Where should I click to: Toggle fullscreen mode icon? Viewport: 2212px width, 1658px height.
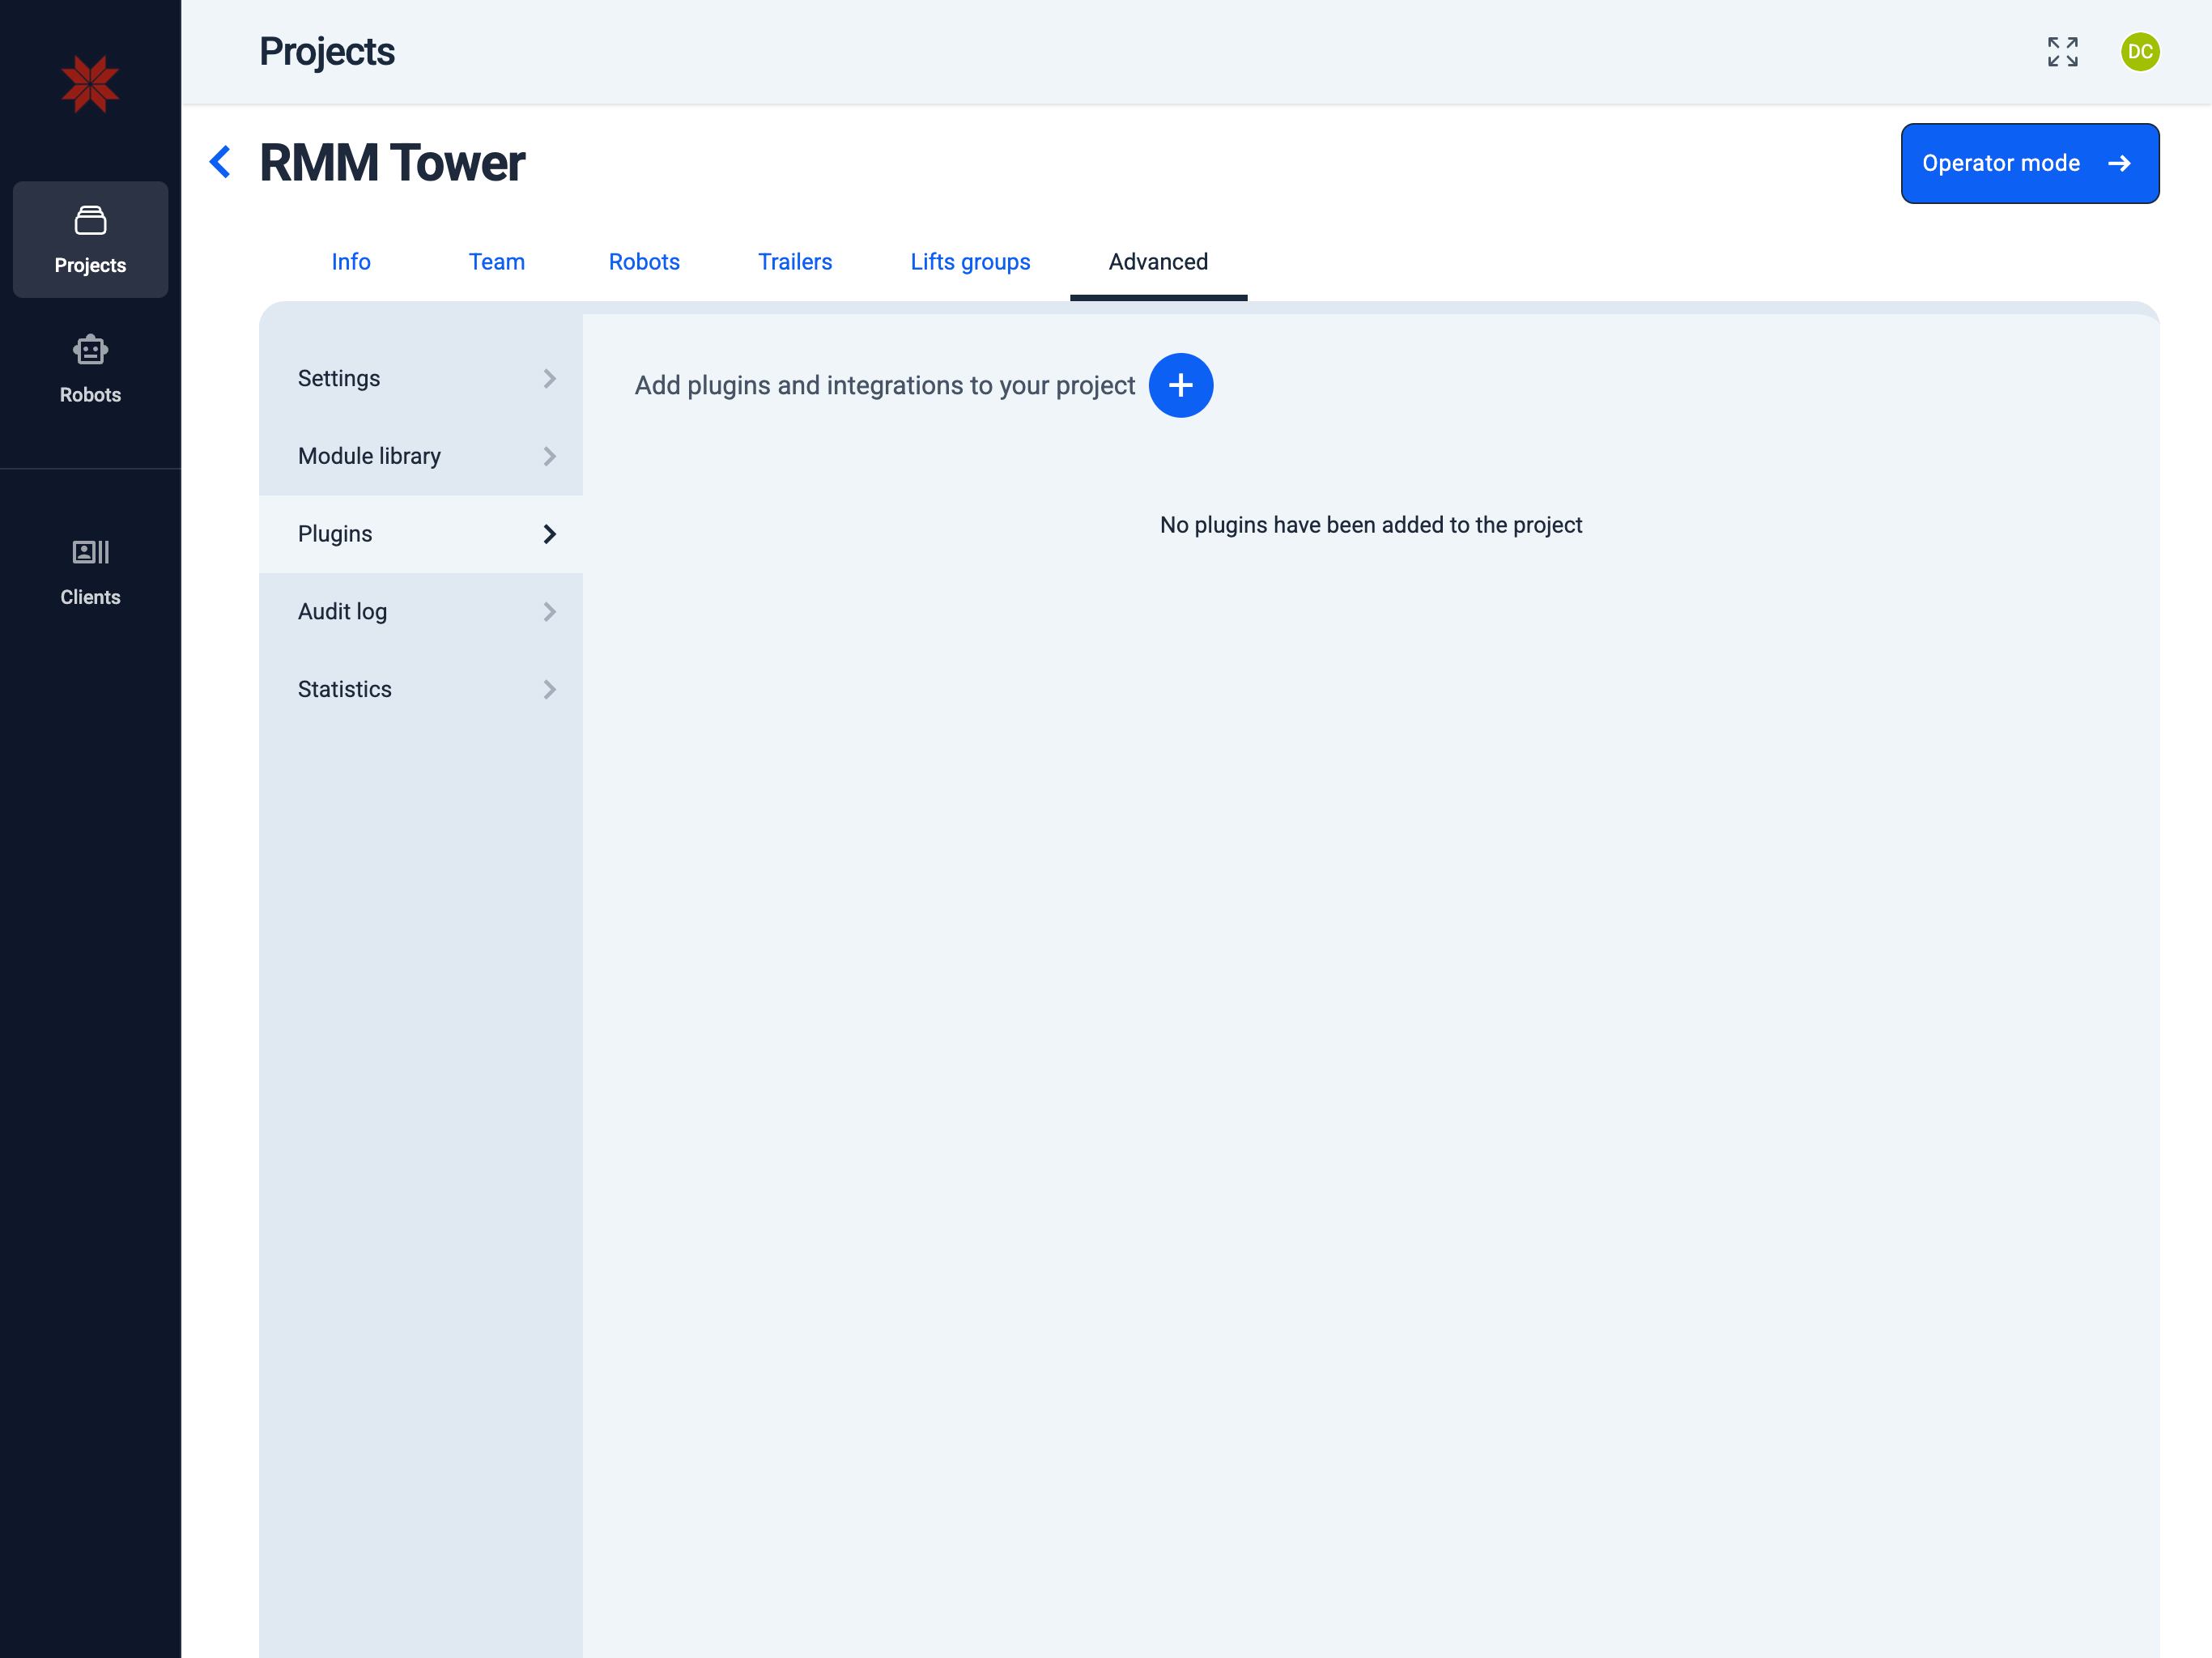point(2062,52)
